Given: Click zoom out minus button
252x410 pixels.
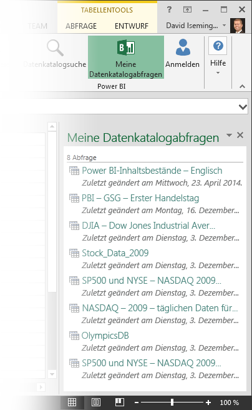Looking at the screenshot, I should pos(137,402).
